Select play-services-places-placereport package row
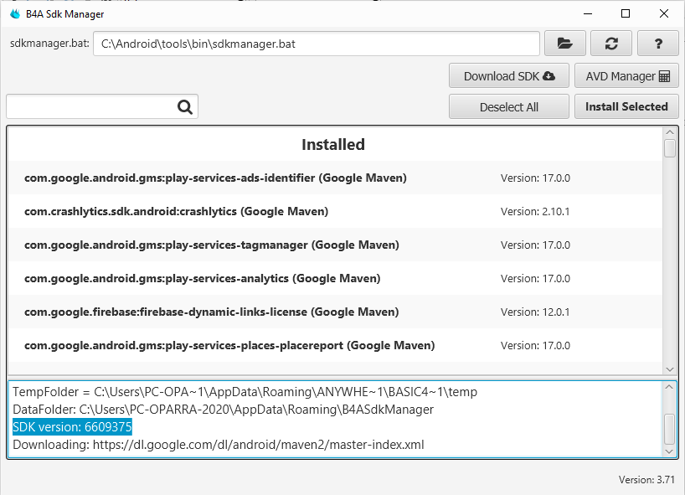Image resolution: width=685 pixels, height=495 pixels. (336, 346)
